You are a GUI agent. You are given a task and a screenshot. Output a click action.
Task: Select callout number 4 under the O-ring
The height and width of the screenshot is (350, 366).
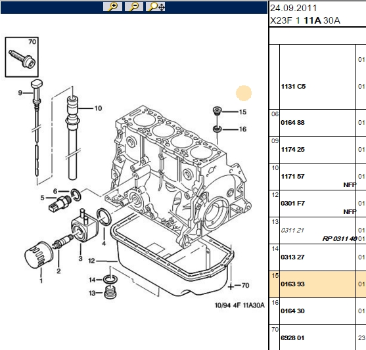pyautogui.click(x=104, y=243)
